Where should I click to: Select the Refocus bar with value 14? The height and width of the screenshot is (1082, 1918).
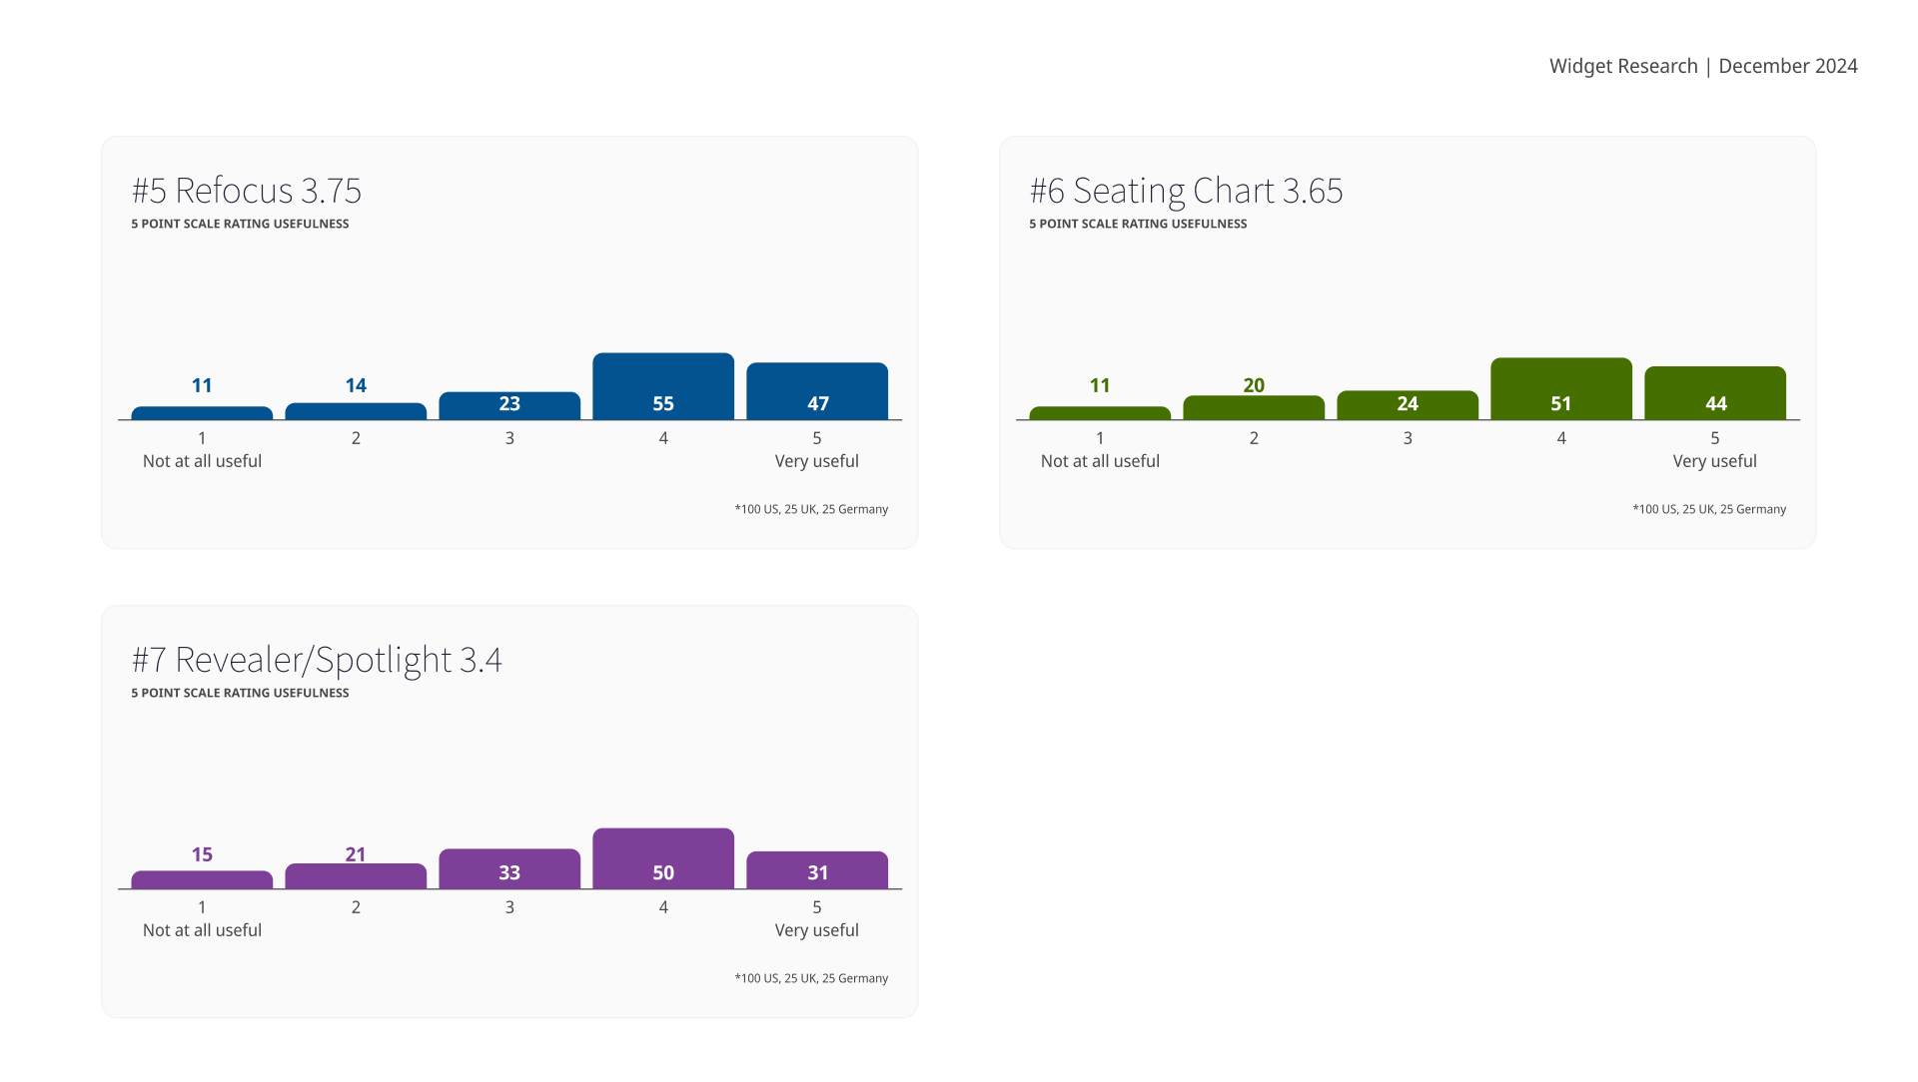coord(356,411)
